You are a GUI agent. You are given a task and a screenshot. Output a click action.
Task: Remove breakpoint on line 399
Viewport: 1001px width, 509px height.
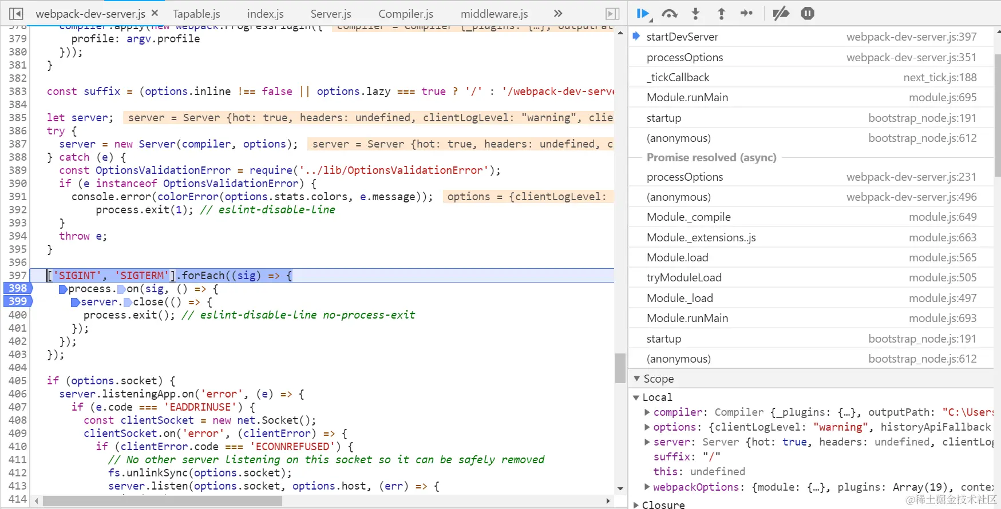click(x=18, y=301)
